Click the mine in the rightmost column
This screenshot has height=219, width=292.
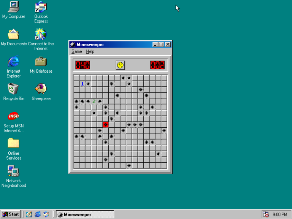tap(164, 130)
